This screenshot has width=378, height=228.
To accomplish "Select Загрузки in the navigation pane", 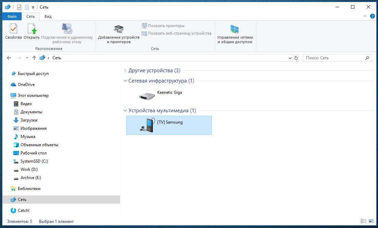I will pyautogui.click(x=29, y=120).
